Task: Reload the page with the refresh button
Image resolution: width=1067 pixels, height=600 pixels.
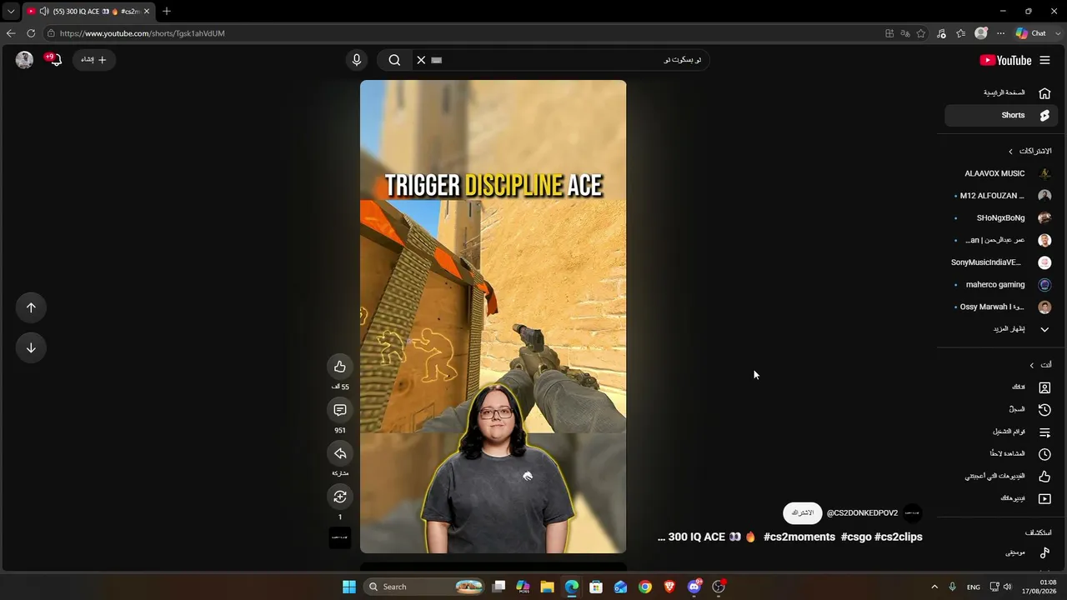Action: 31,33
